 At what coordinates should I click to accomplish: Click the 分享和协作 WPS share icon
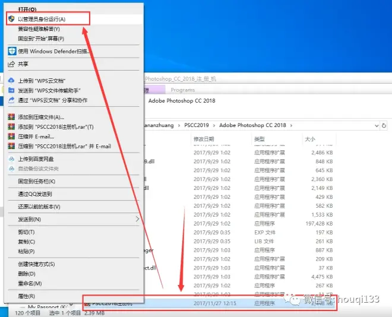pyautogui.click(x=11, y=100)
